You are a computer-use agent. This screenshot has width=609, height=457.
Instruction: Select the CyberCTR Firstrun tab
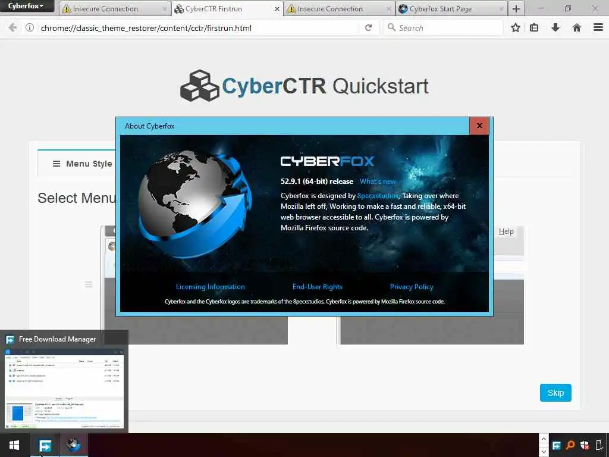point(227,8)
